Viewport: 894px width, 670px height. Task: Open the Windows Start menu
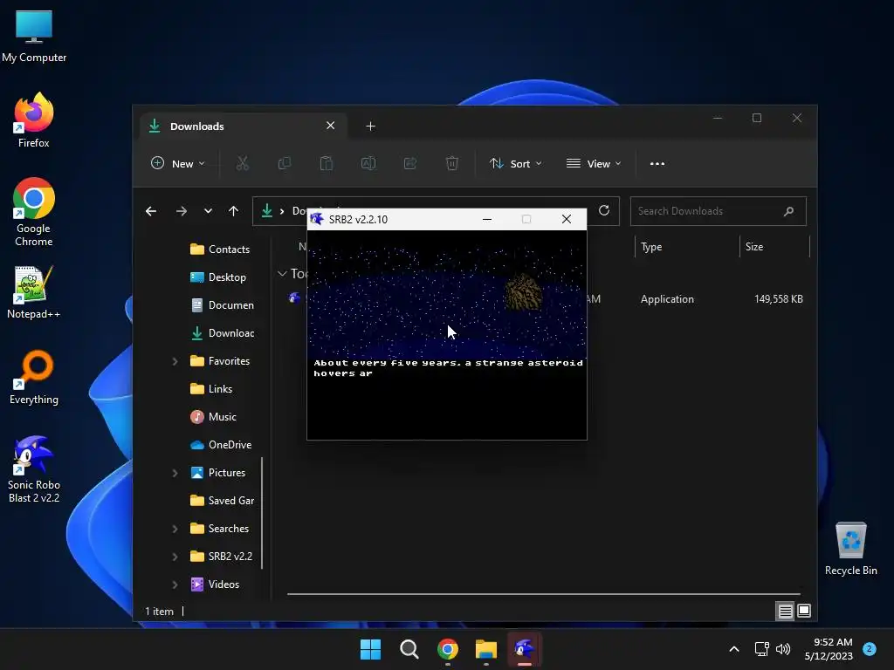(370, 649)
